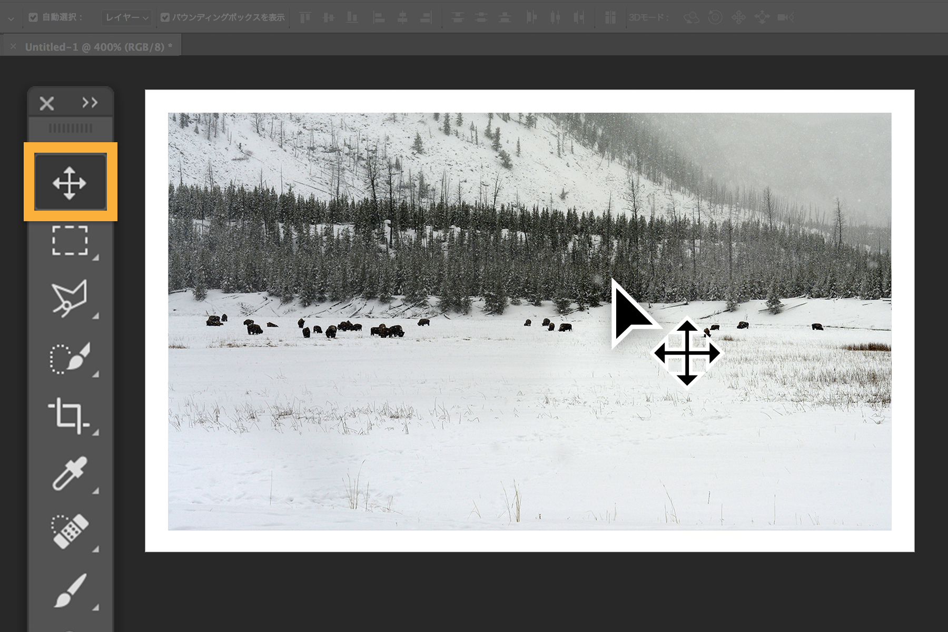Screen dimensions: 948x632
Task: Select the Move tool
Action: pyautogui.click(x=70, y=182)
